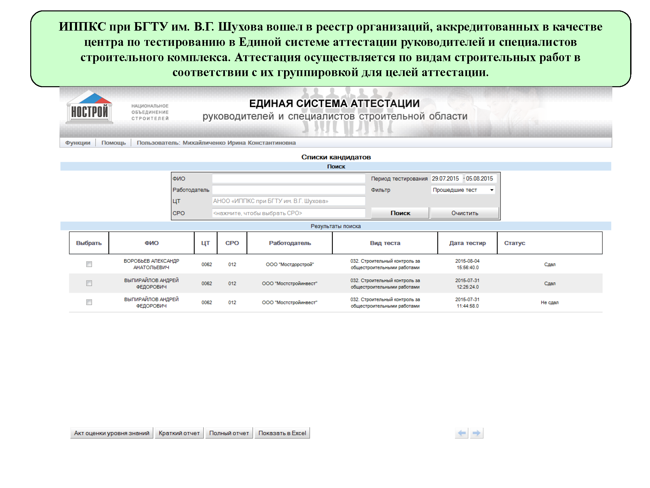Open the Помощь menu

tap(113, 143)
